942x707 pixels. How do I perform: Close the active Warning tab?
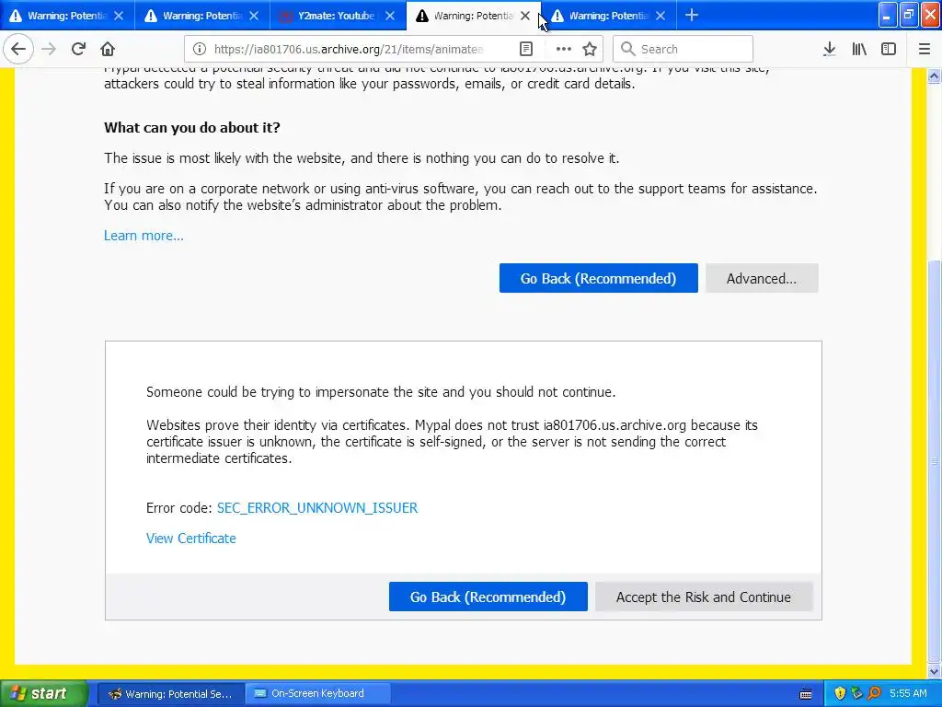tap(525, 16)
